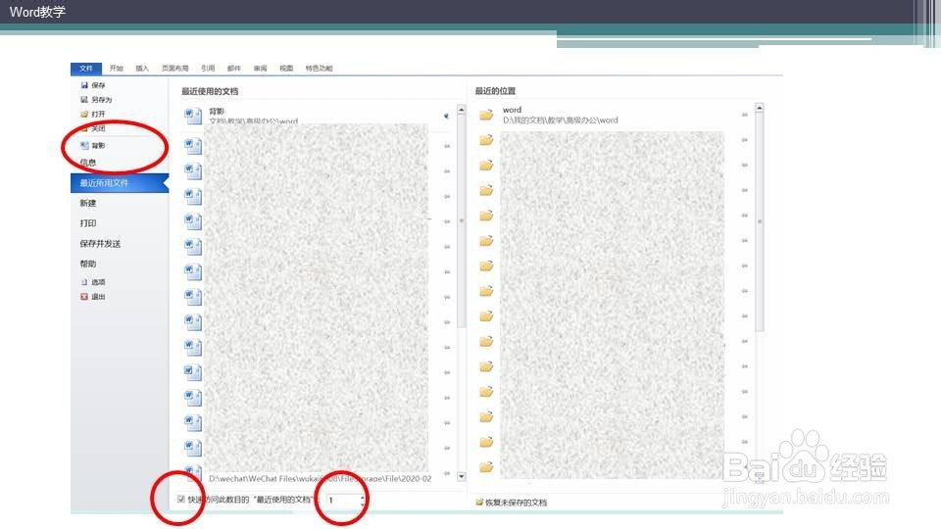Open the 审阅 (Review) tab
The height and width of the screenshot is (529, 941).
261,69
